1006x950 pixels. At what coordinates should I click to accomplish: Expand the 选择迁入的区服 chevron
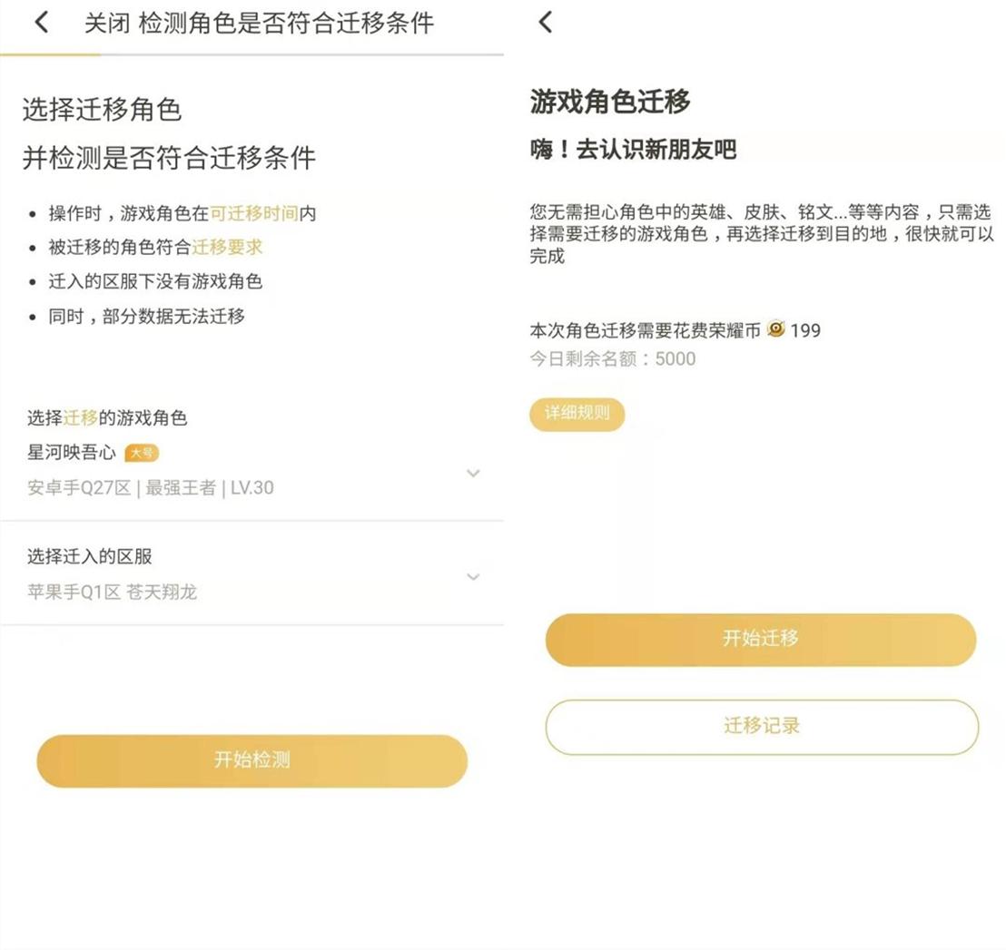(473, 577)
